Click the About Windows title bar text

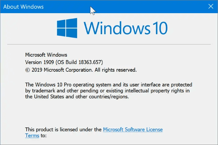[x=24, y=7]
